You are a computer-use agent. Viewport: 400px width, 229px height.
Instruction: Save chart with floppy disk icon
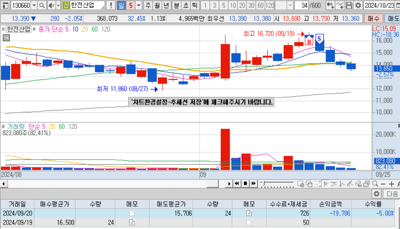(x=349, y=5)
